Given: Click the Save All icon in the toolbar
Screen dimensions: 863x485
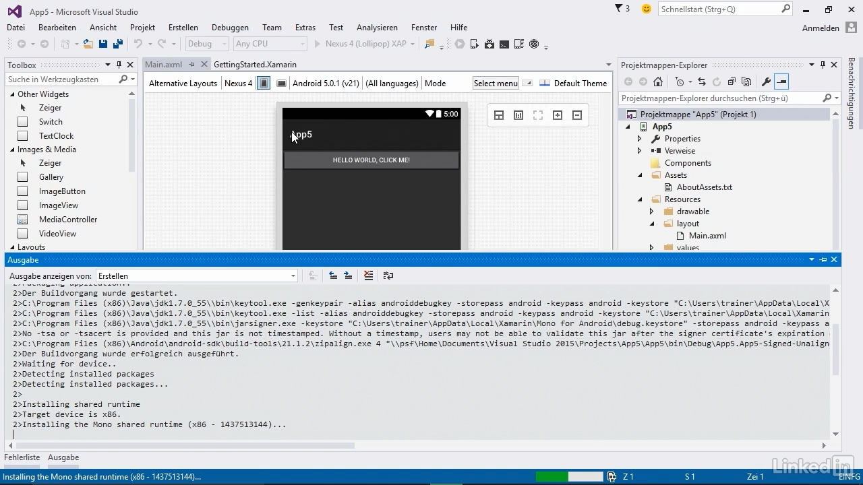Looking at the screenshot, I should point(118,44).
